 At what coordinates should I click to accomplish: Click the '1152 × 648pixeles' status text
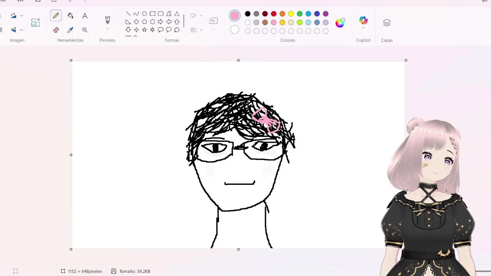tap(85, 271)
